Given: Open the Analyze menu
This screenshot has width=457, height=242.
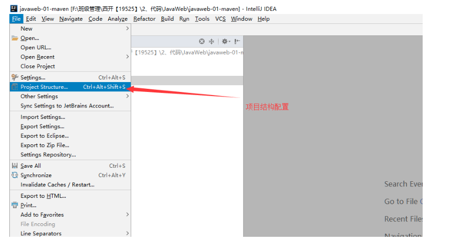Looking at the screenshot, I should pos(118,19).
